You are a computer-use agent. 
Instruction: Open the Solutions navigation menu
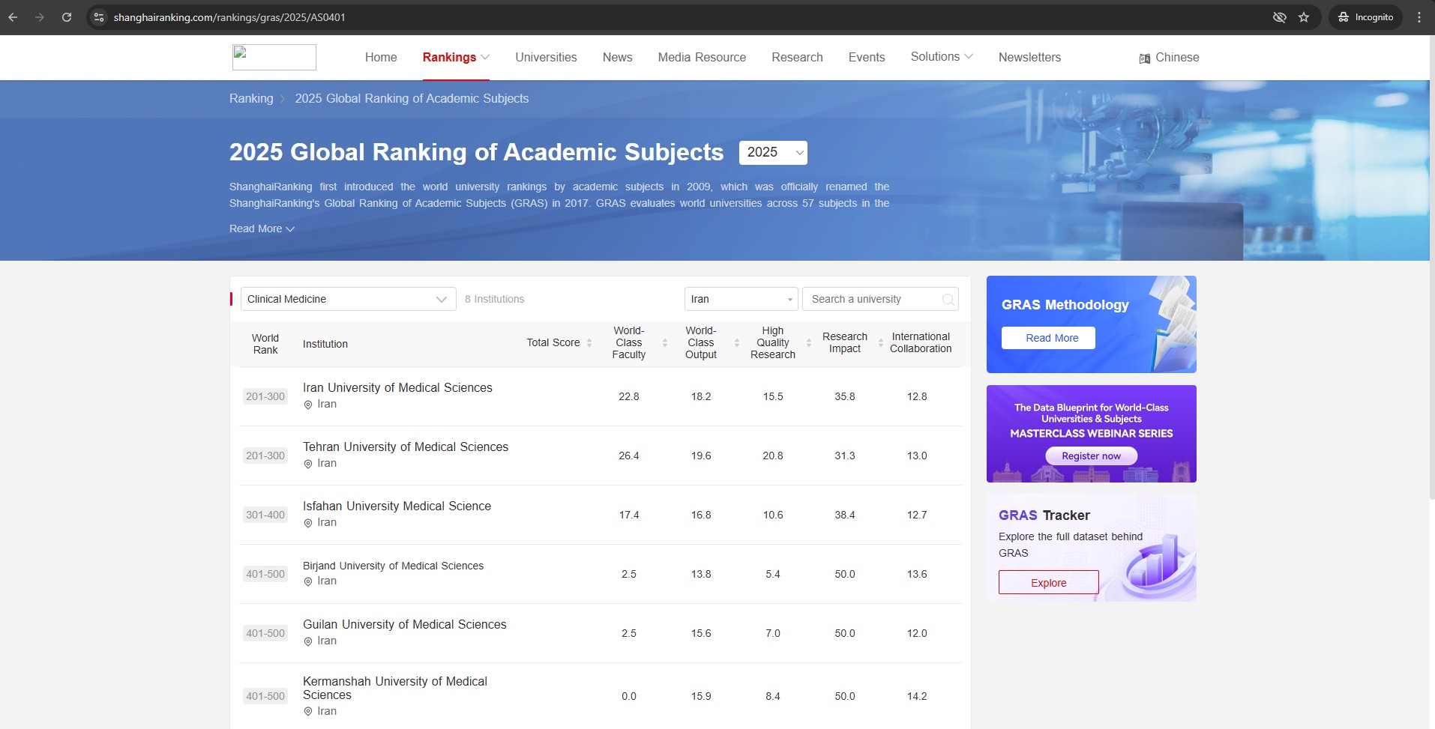tap(941, 57)
